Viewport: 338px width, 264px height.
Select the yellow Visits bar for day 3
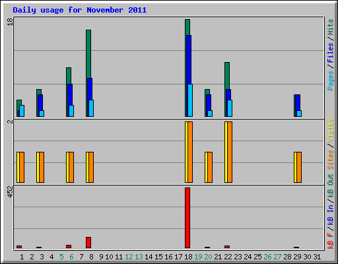click(38, 167)
